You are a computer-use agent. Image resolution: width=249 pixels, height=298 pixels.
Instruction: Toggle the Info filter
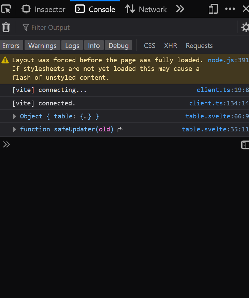coord(94,46)
